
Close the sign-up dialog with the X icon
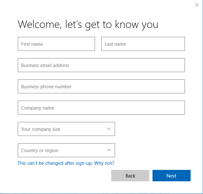[x=197, y=5]
